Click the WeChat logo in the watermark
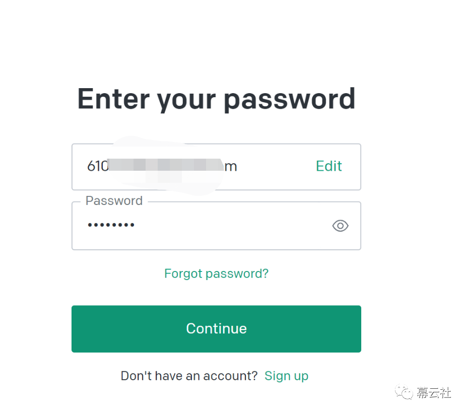The image size is (466, 413). 404,392
